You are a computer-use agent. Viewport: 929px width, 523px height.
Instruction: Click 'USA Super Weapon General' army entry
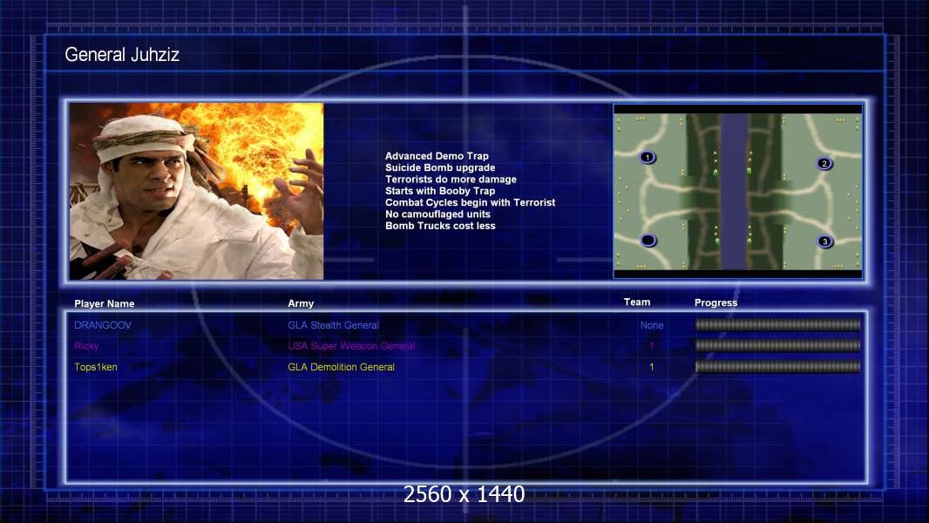351,346
